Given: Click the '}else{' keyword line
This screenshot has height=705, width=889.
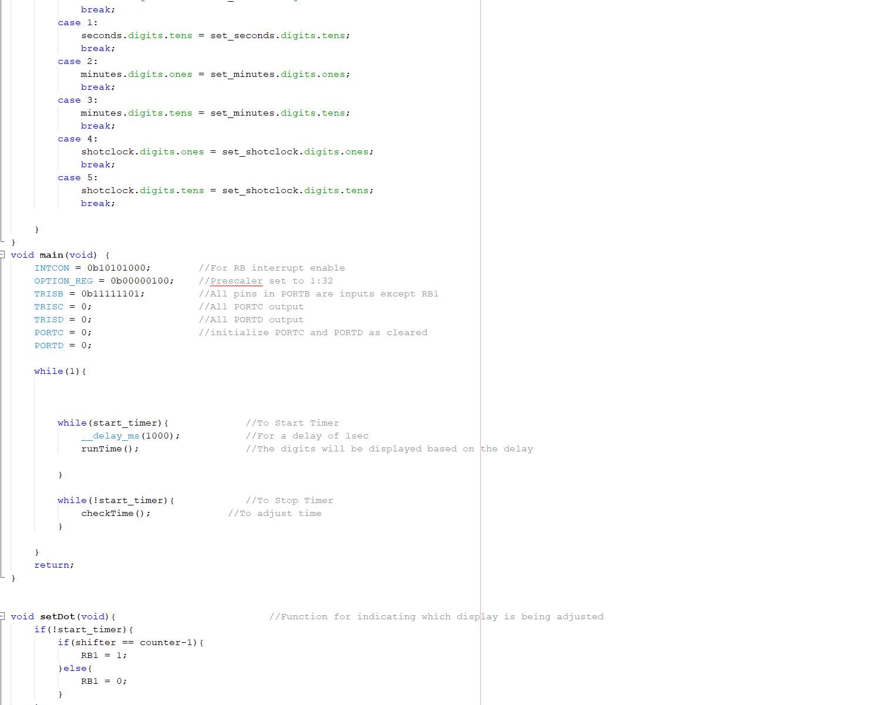Looking at the screenshot, I should (x=75, y=669).
